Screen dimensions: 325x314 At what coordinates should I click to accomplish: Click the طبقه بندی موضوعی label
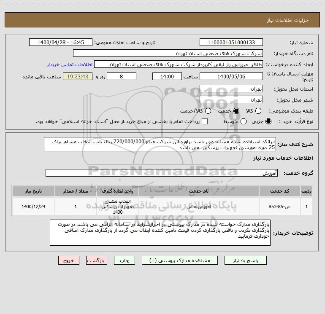[291, 111]
